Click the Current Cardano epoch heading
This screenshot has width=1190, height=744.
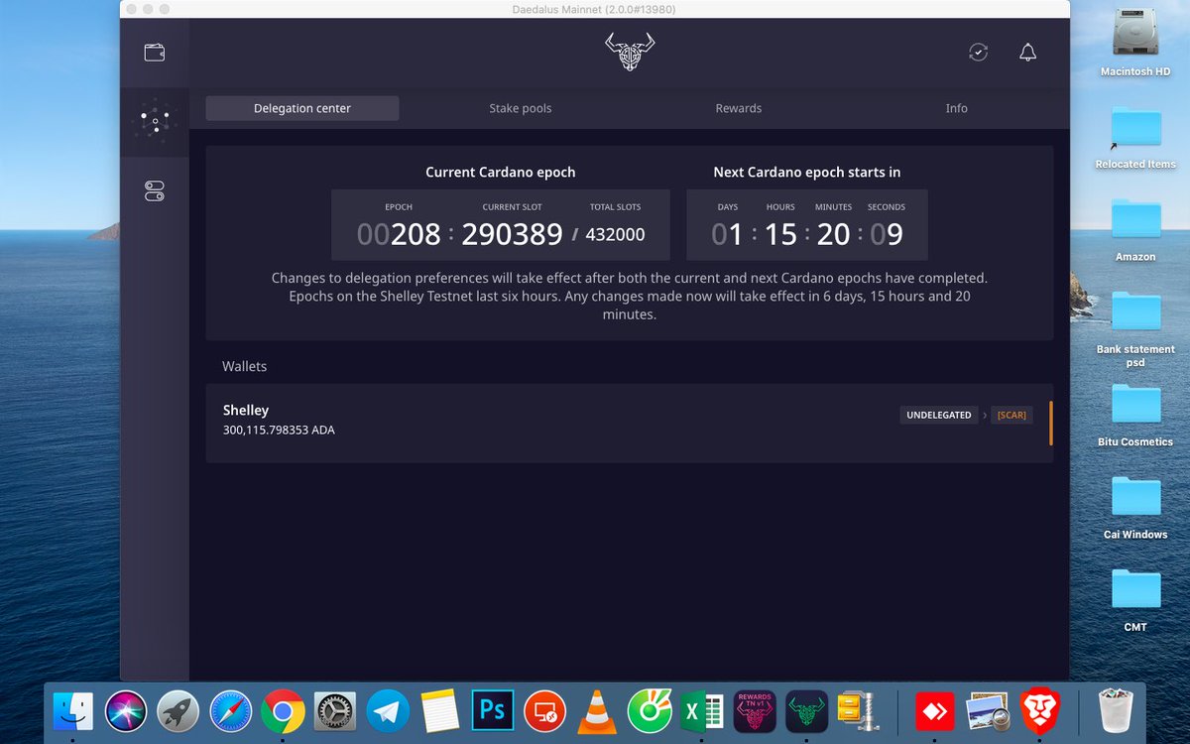[501, 172]
